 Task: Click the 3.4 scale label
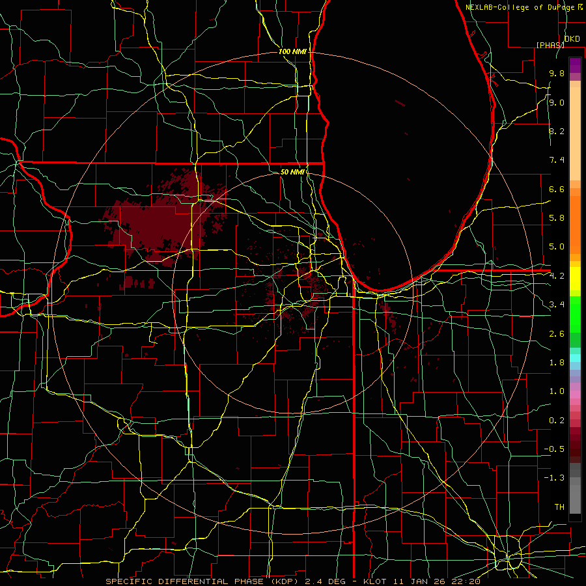(x=557, y=305)
